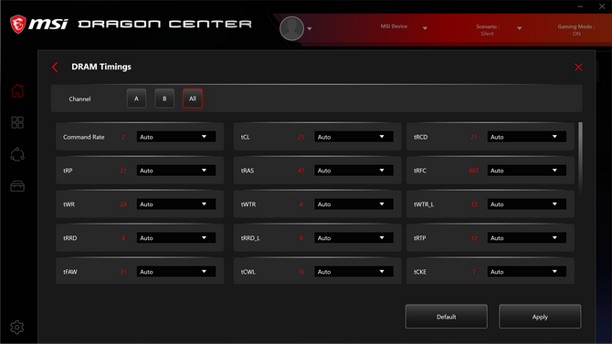Click tCWL current value 16
This screenshot has height=344, width=612.
(x=301, y=272)
